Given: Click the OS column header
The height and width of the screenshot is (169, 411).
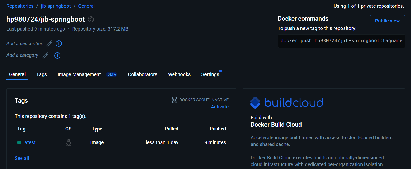Looking at the screenshot, I should tap(68, 129).
